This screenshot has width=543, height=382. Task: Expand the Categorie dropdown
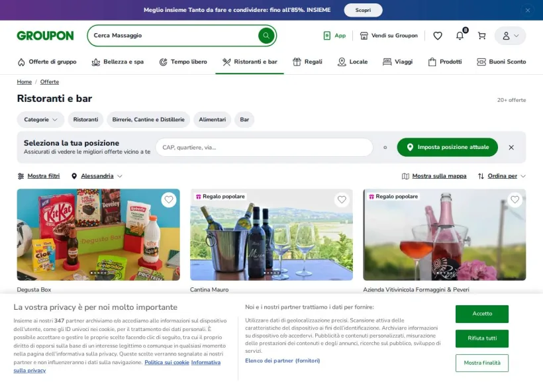(40, 119)
